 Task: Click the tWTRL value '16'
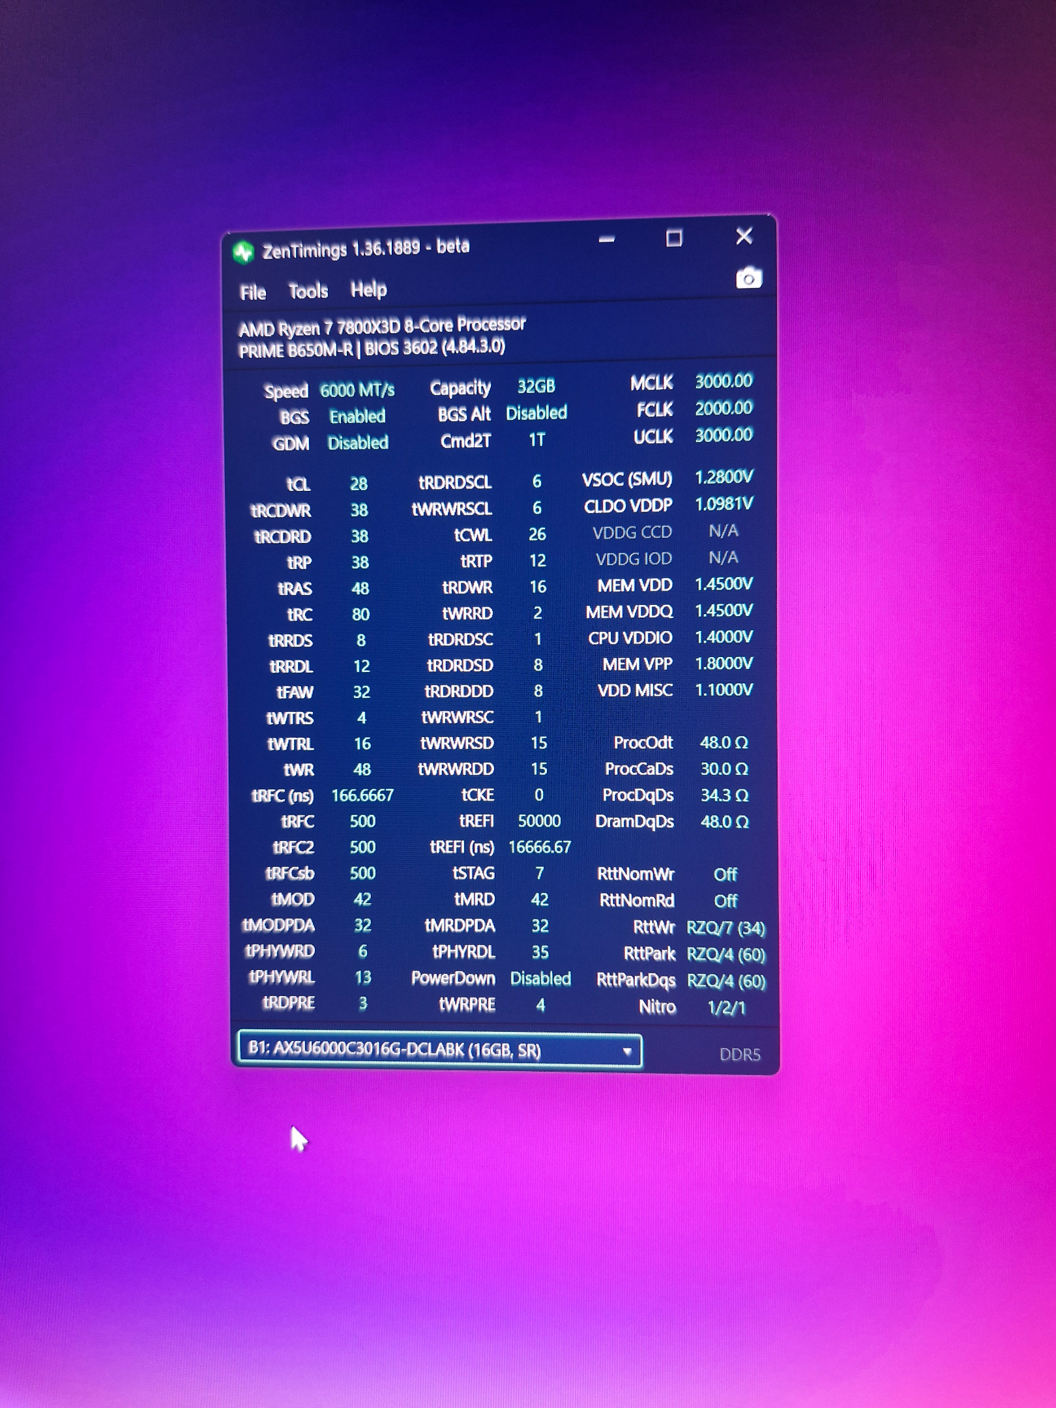click(362, 744)
